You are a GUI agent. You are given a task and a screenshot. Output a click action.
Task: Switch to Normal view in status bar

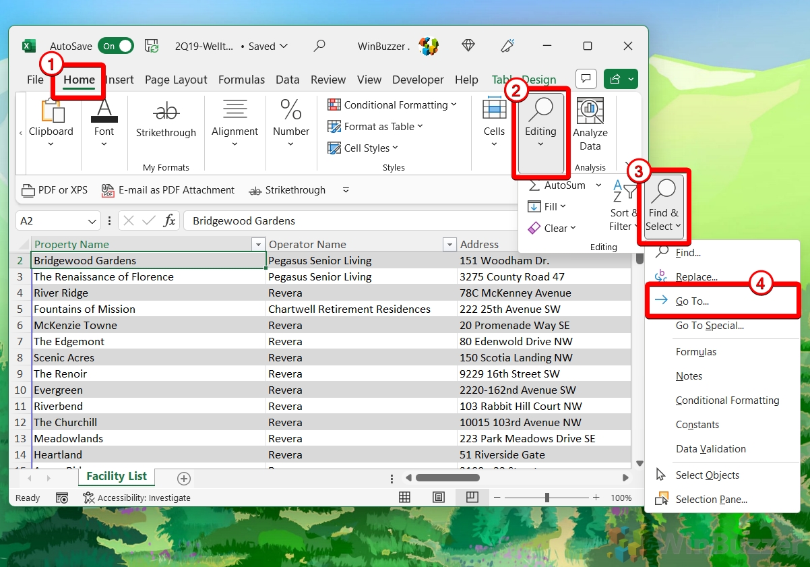click(x=404, y=498)
